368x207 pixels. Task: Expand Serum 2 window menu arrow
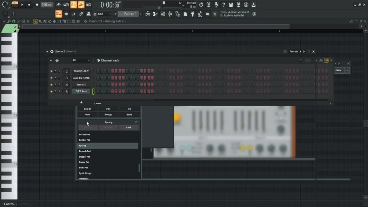click(x=47, y=51)
